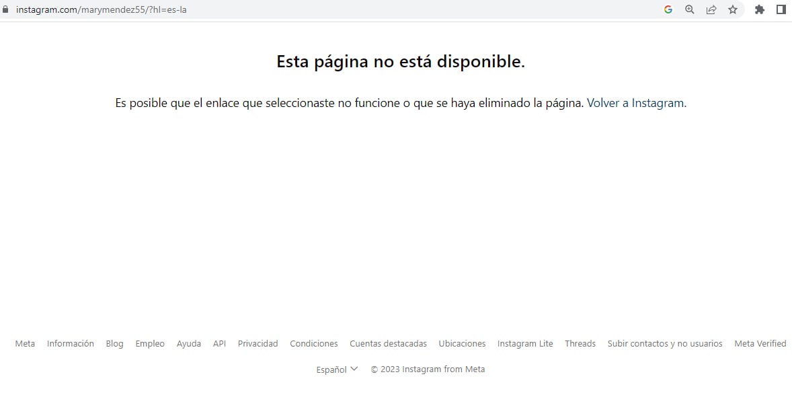Click the Privacidad footer link
This screenshot has width=792, height=393.
[x=258, y=343]
